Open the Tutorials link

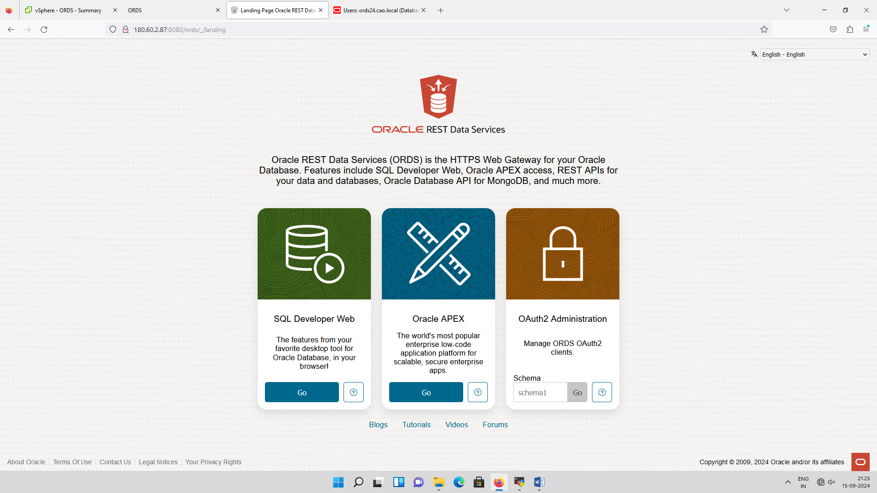[416, 425]
